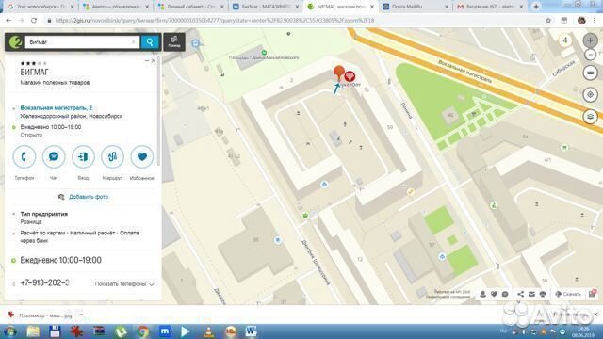Click the green 2GIS logo
The image size is (603, 339).
click(x=15, y=41)
